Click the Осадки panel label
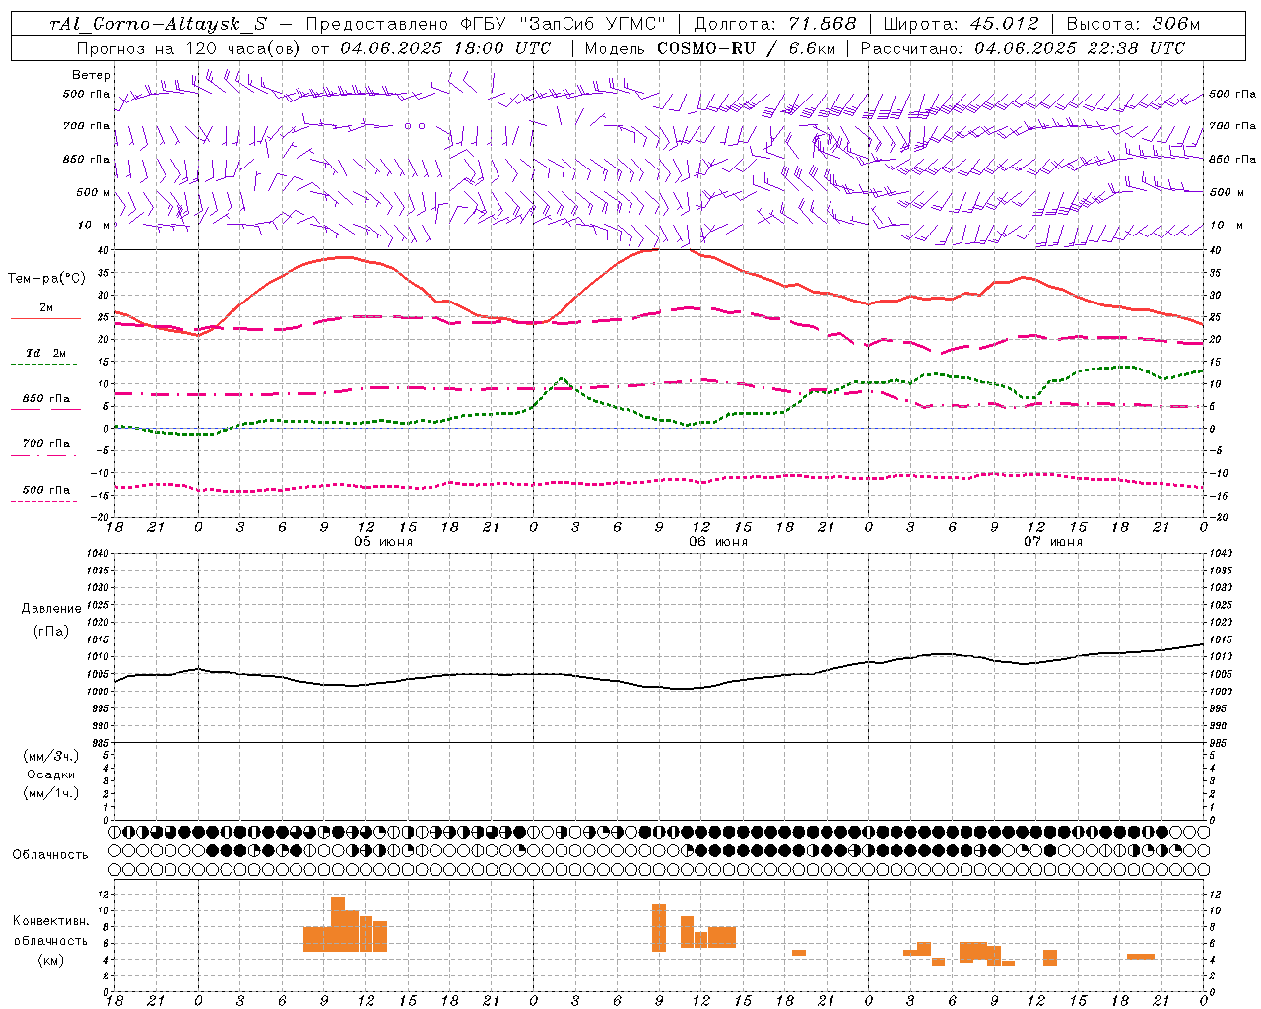Viewport: 1261px width, 1009px height. [x=51, y=774]
